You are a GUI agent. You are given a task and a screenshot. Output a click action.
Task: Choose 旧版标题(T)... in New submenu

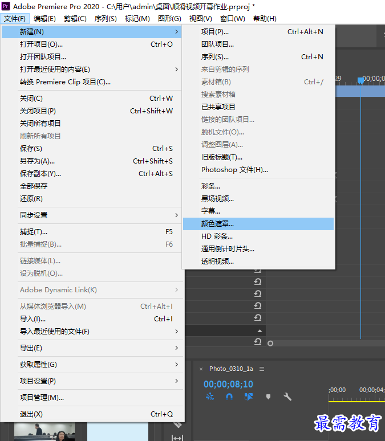[x=258, y=157]
